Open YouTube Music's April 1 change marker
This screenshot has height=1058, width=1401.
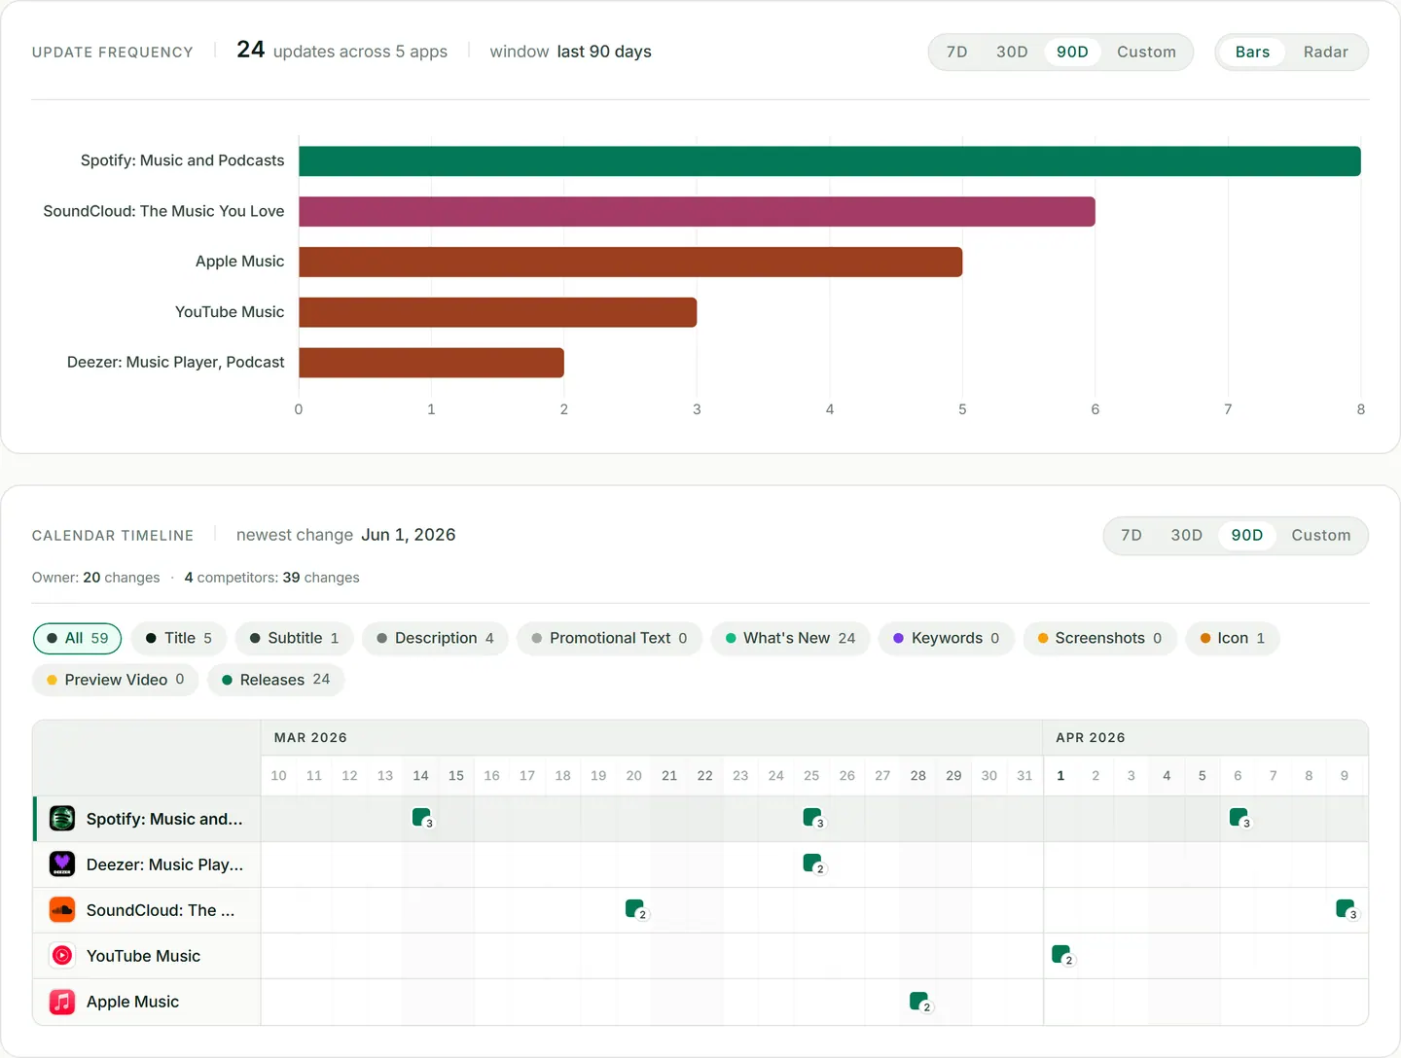pos(1062,955)
